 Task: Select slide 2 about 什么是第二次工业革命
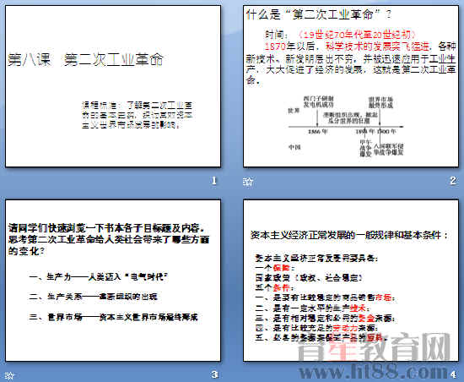coord(351,86)
